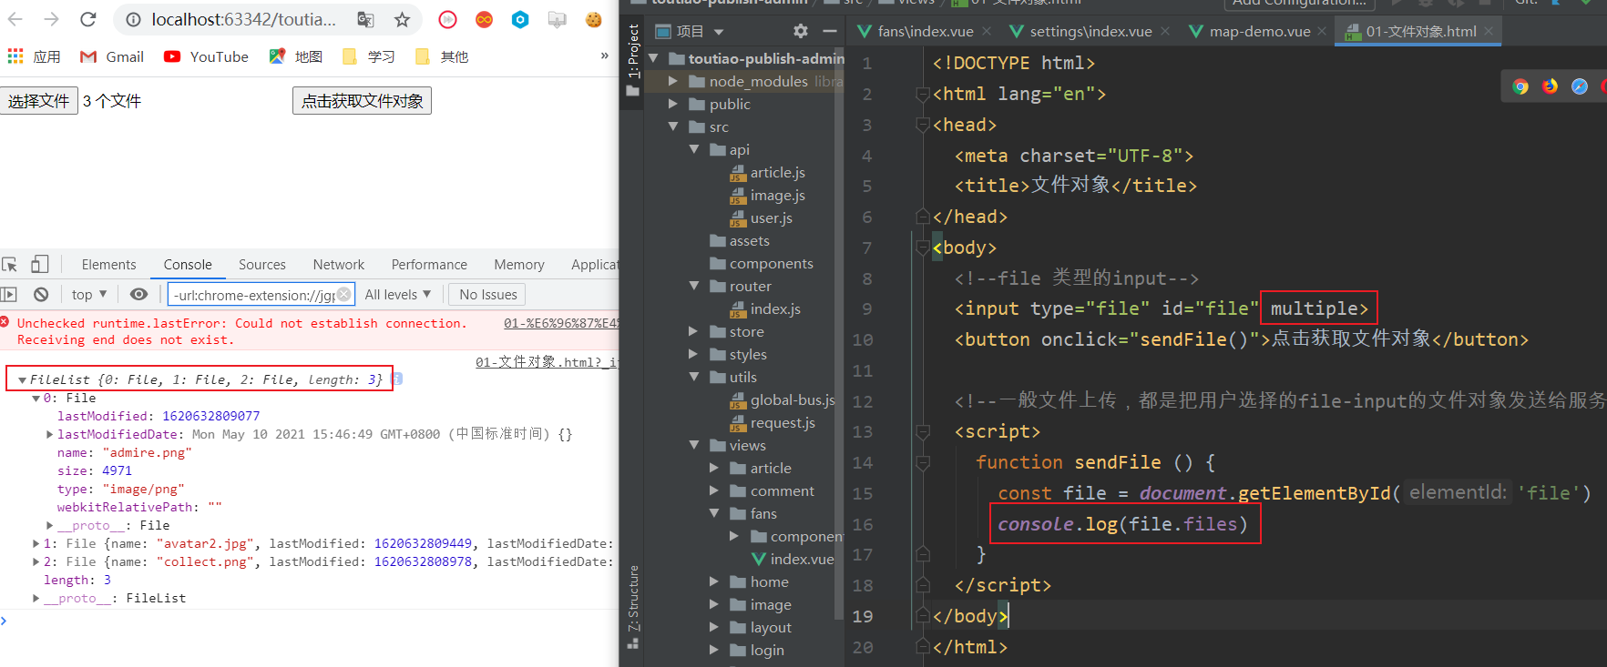Click the browser forward arrow
Viewport: 1607px width, 667px height.
pos(52,19)
